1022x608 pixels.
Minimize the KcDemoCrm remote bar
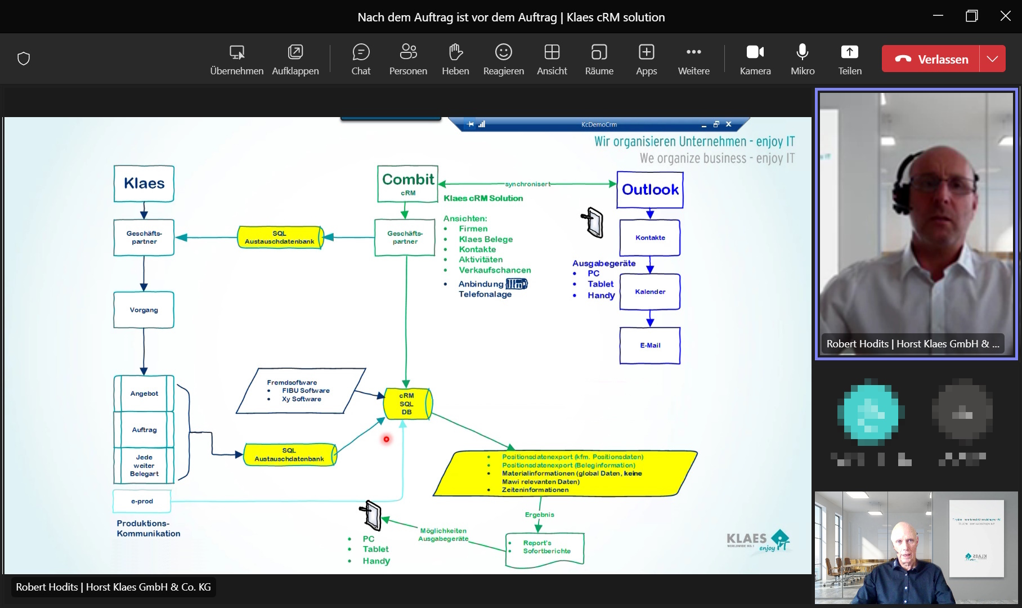703,125
